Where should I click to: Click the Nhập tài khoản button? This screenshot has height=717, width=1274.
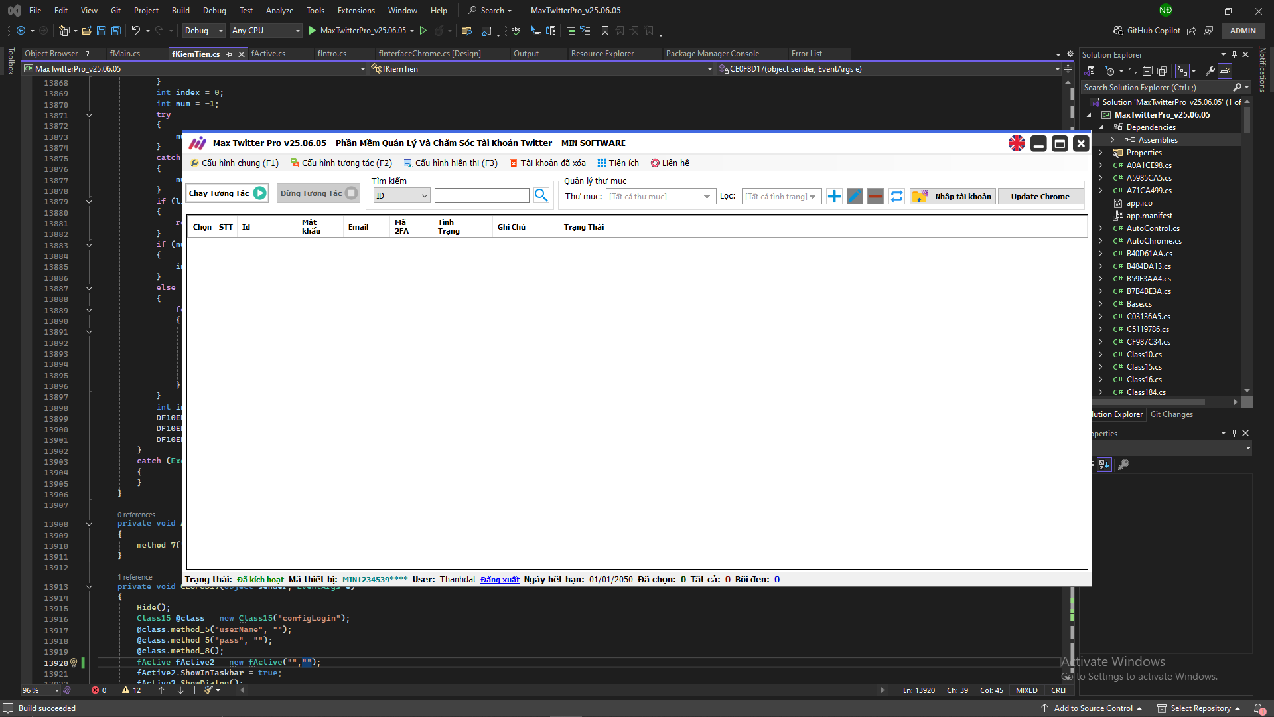[953, 197]
